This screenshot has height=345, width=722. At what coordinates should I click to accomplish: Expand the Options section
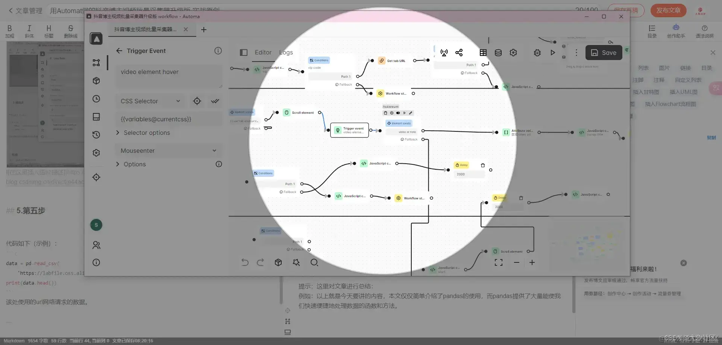click(x=131, y=164)
